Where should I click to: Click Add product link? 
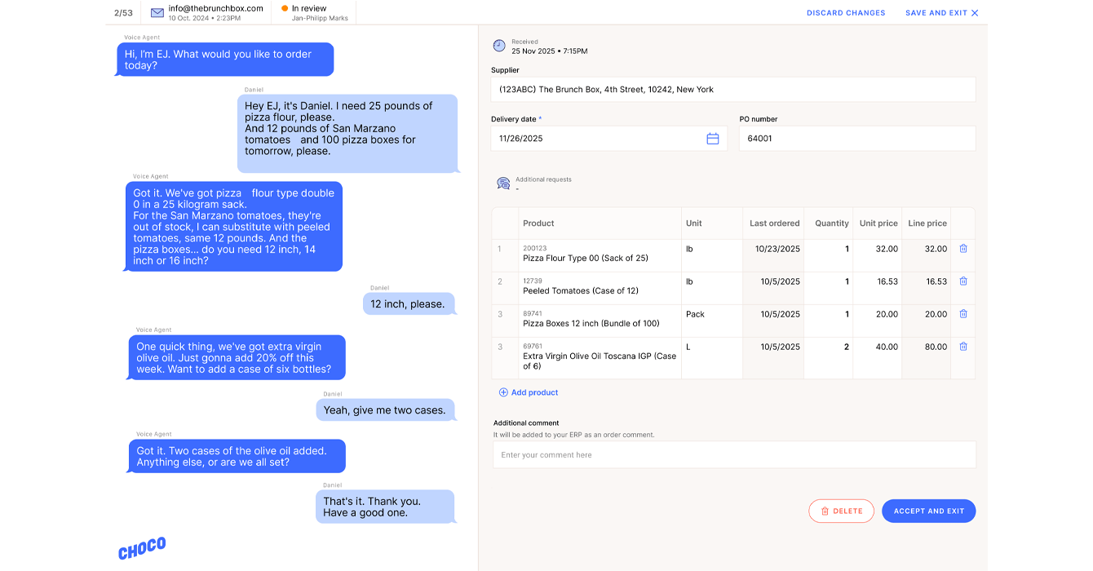click(529, 392)
